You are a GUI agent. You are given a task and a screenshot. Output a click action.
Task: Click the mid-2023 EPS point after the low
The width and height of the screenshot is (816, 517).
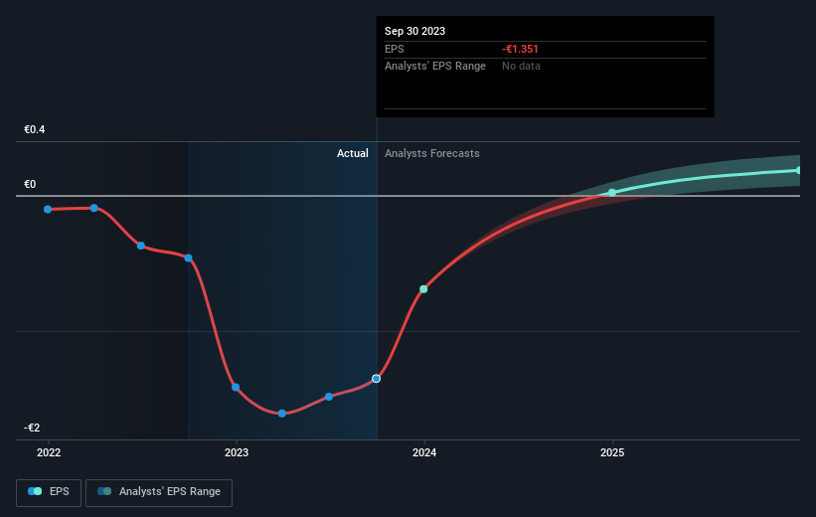pyautogui.click(x=329, y=397)
